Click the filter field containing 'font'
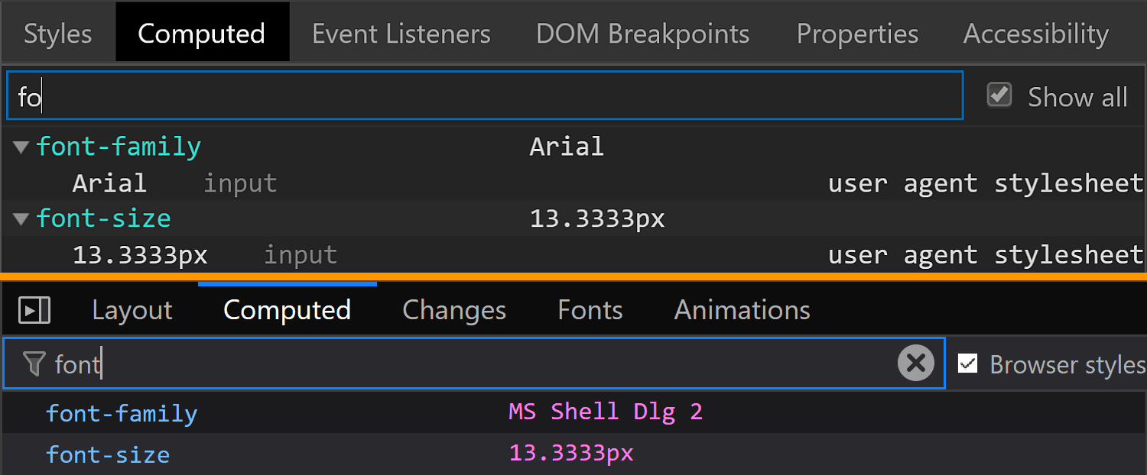This screenshot has height=475, width=1147. point(474,364)
